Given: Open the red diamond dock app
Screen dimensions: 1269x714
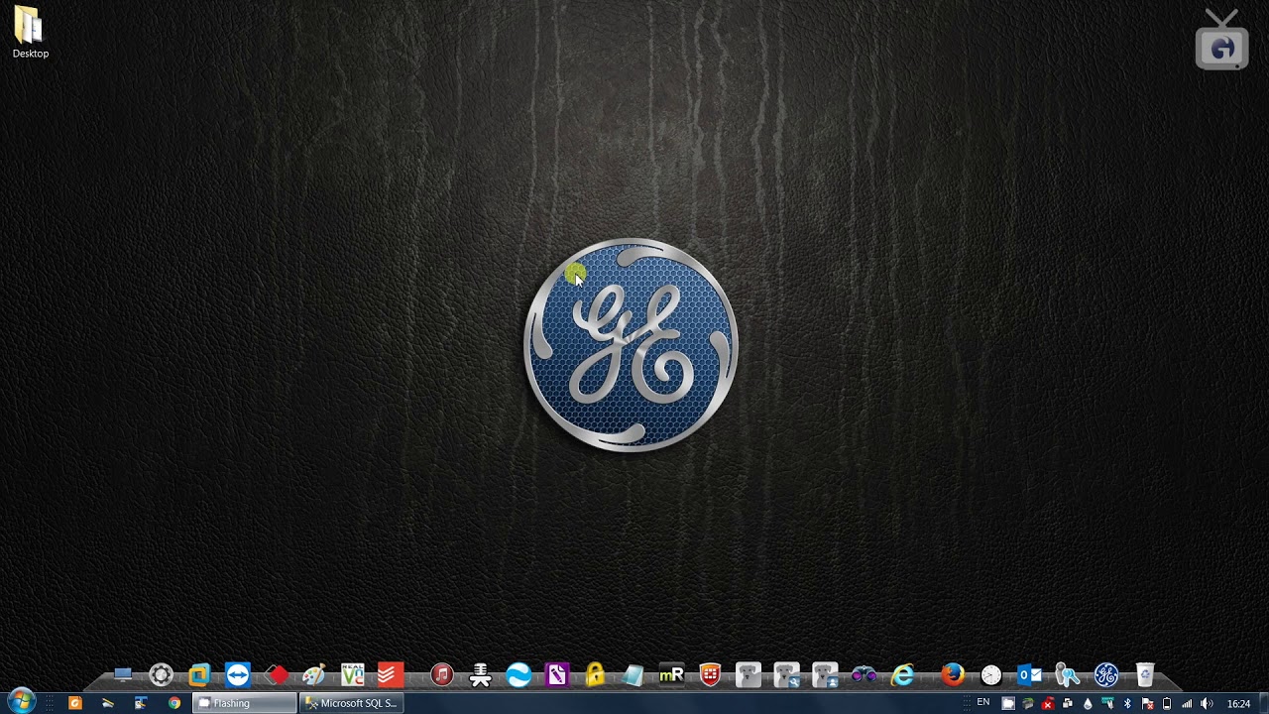Looking at the screenshot, I should tap(277, 675).
